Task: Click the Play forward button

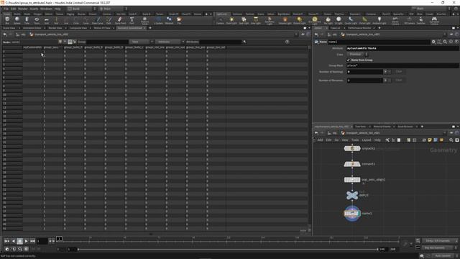Action: (x=26, y=241)
